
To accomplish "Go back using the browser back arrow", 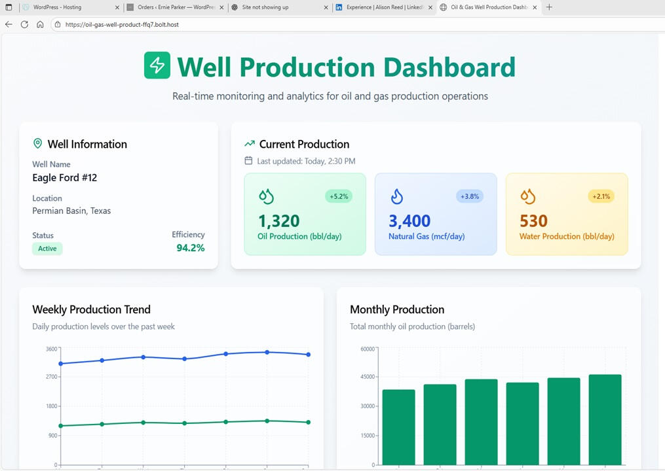I will pos(9,24).
